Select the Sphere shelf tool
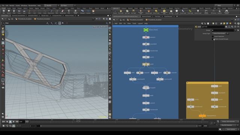 click(9, 12)
